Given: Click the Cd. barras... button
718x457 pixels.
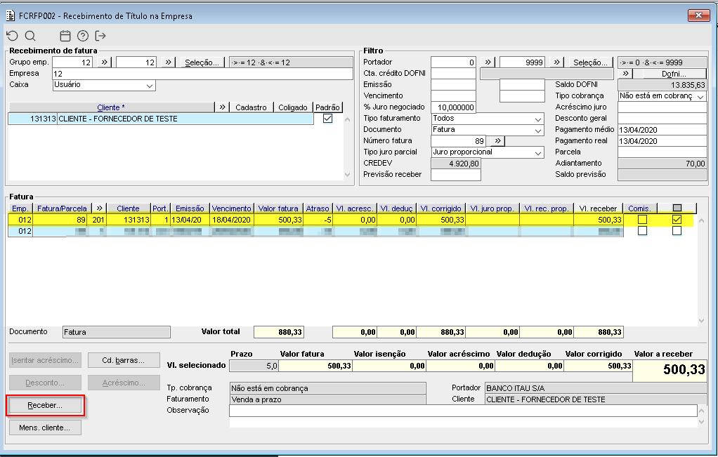Looking at the screenshot, I should [x=124, y=360].
